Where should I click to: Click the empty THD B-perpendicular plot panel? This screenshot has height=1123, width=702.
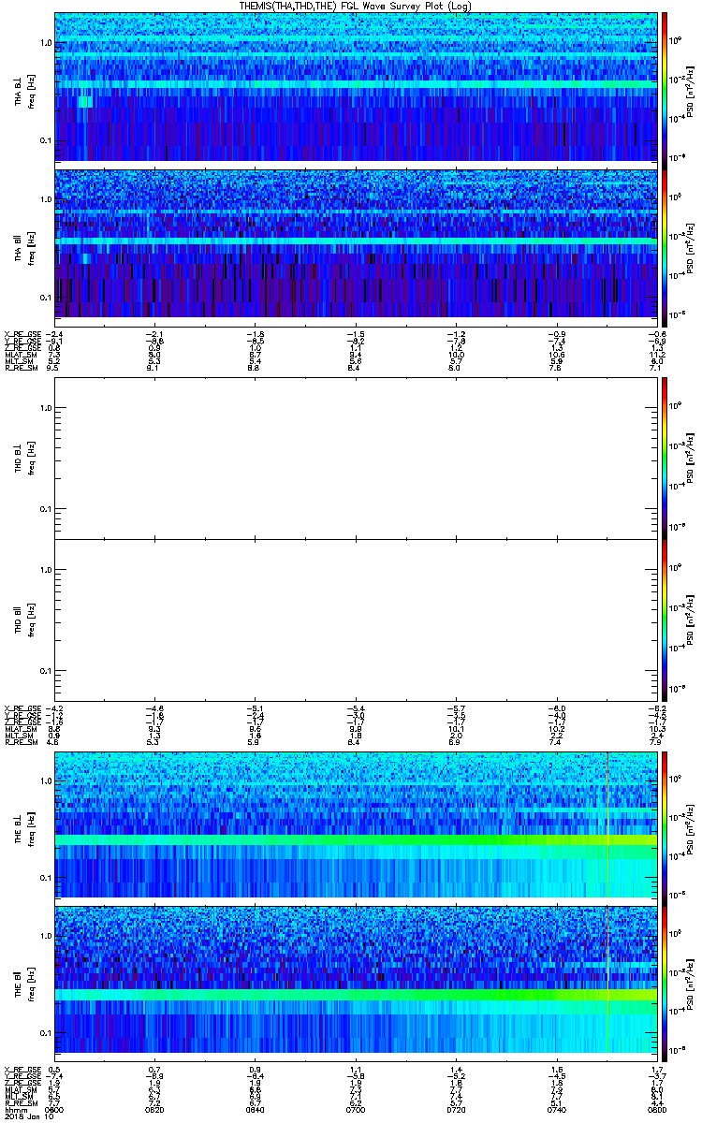coord(355,457)
